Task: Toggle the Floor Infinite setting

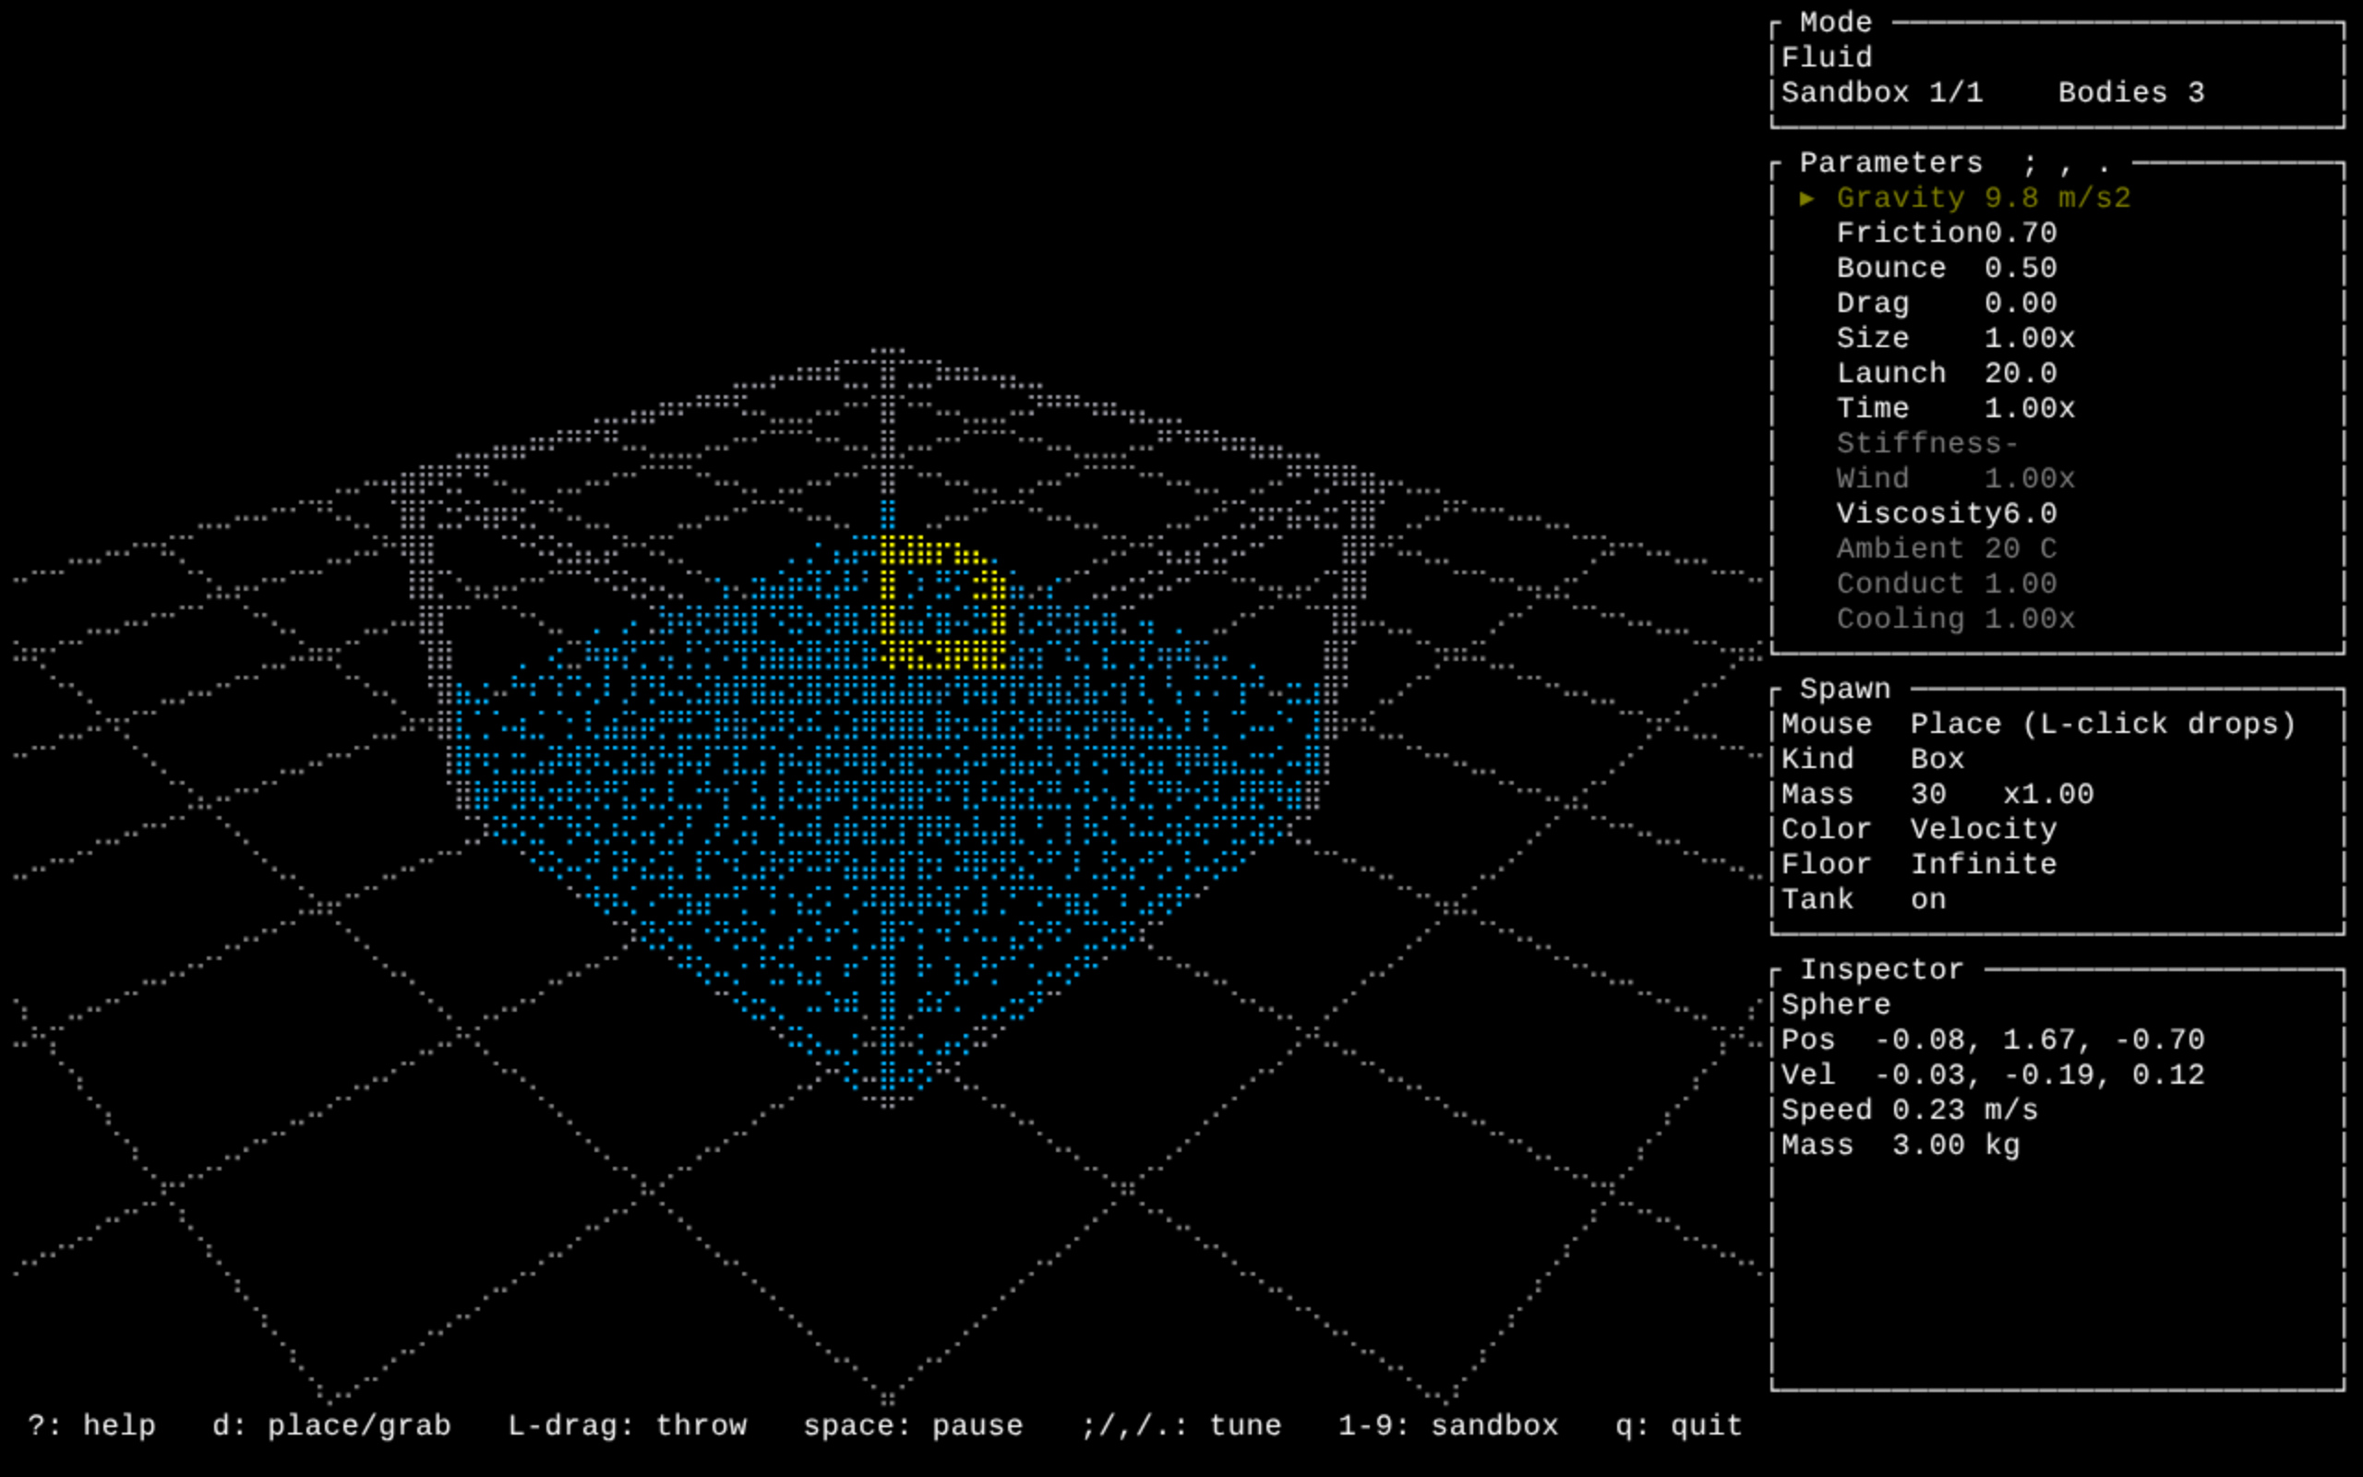Action: click(x=1919, y=865)
